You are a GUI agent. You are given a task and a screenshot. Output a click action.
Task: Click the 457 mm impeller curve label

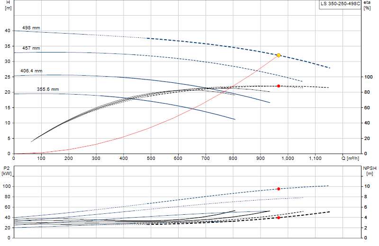31,48
